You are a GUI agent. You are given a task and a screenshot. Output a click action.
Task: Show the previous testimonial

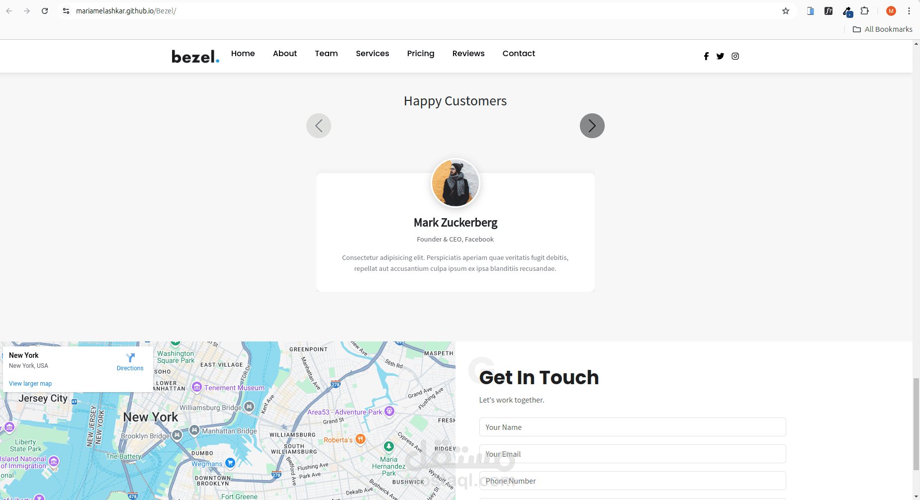click(319, 126)
